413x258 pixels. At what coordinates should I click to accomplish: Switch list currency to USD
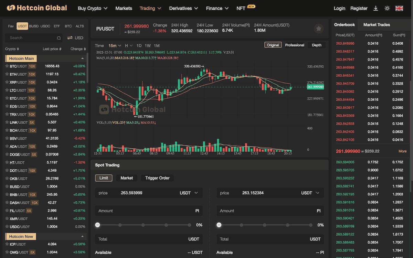(x=75, y=38)
